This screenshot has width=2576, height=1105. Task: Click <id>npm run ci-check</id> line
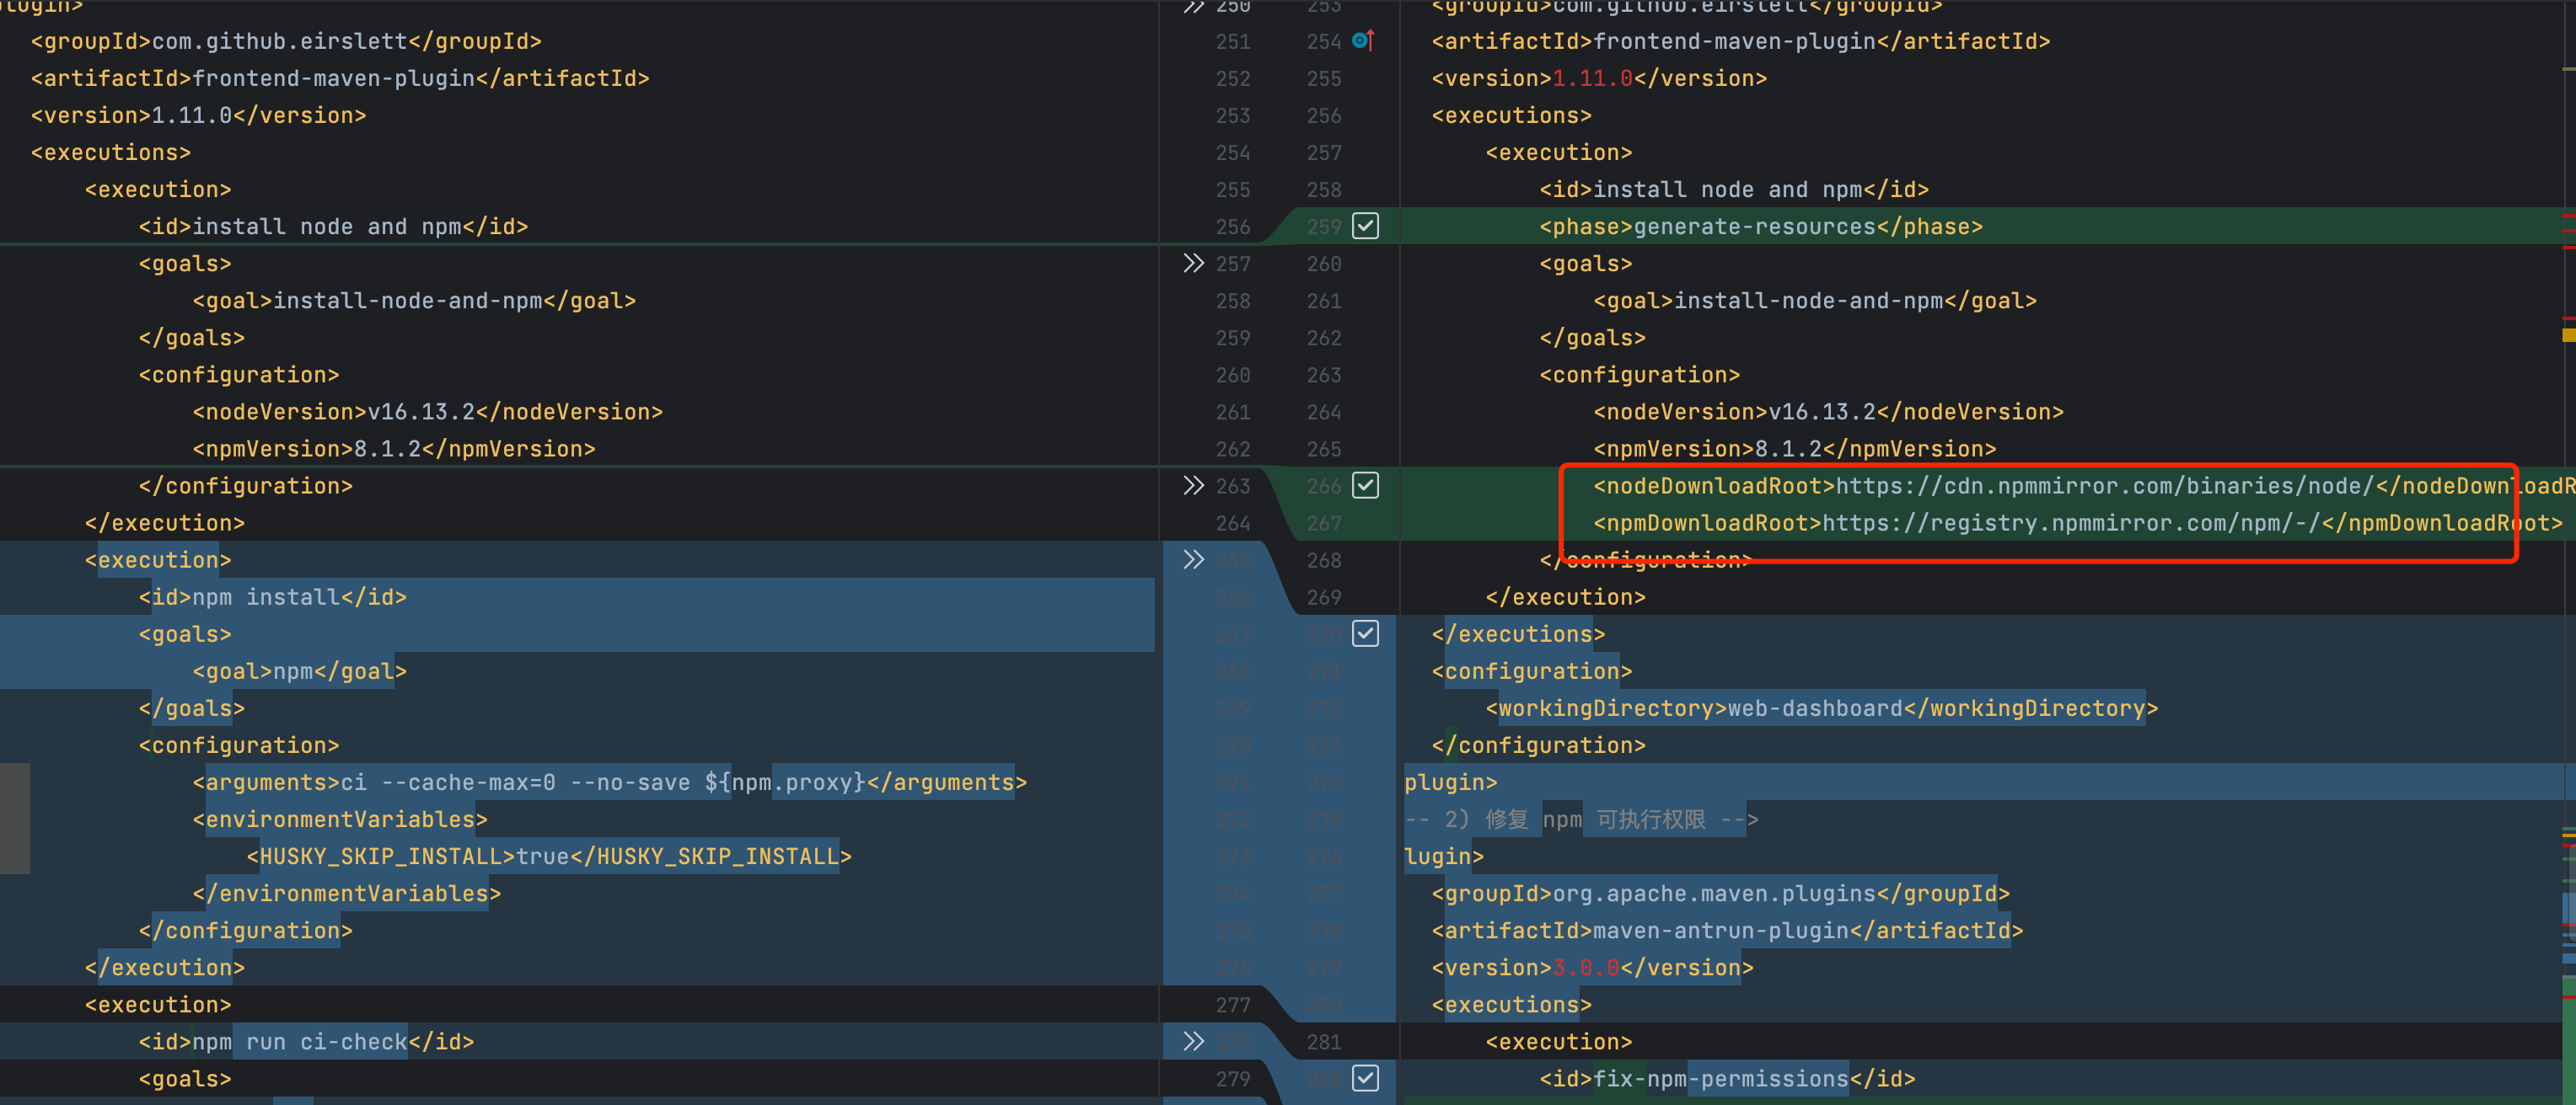tap(306, 1042)
